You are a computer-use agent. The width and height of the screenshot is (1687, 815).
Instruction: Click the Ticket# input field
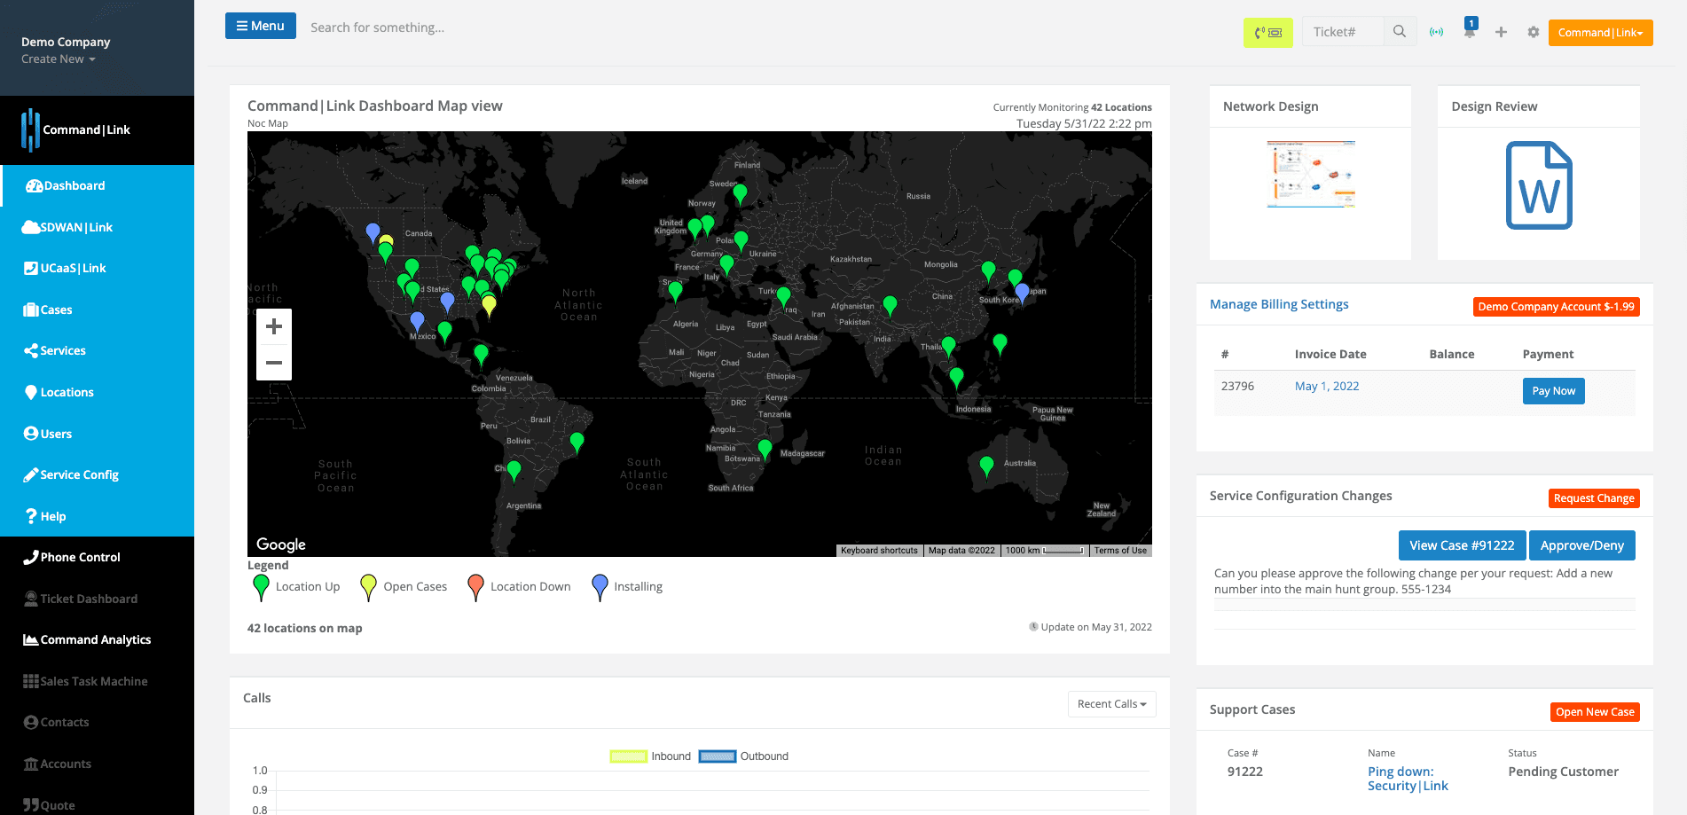click(x=1343, y=32)
